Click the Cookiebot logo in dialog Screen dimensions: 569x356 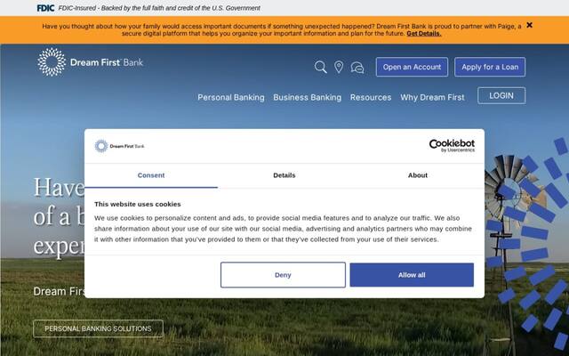(452, 145)
